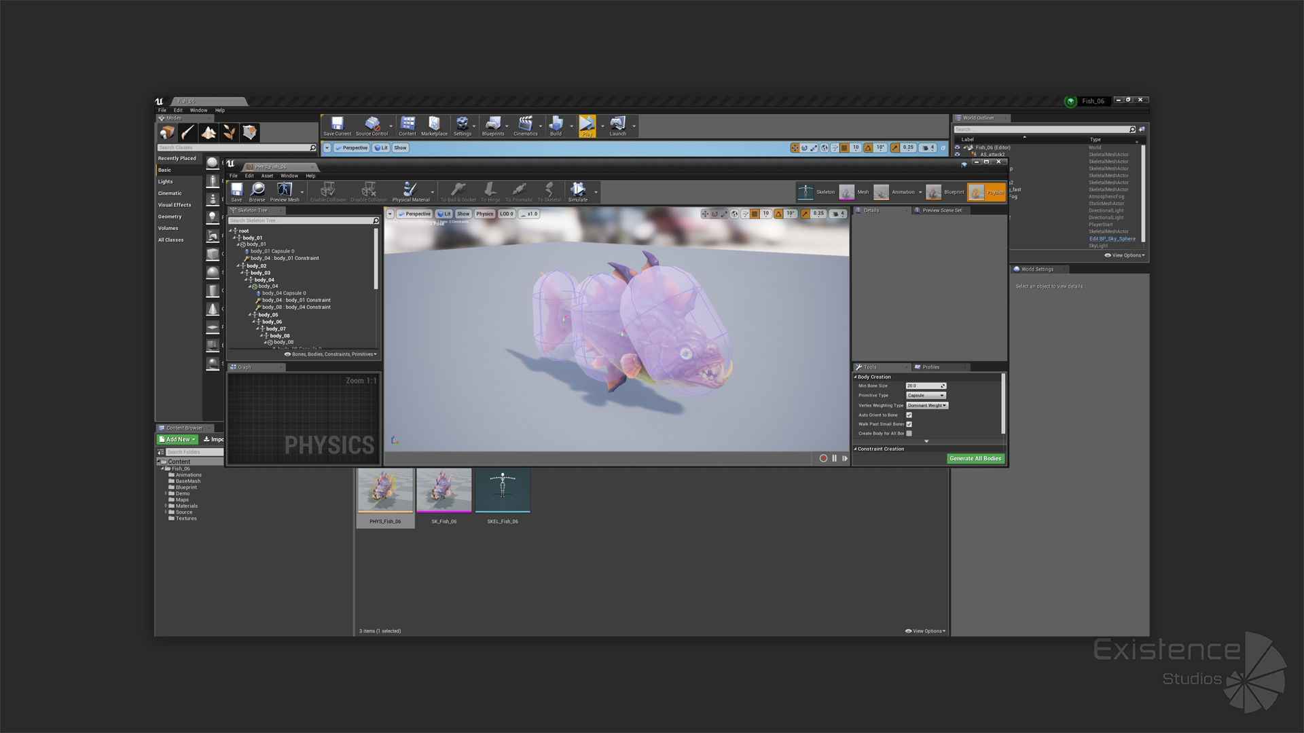Open Window menu in physics editor
Screen dimensions: 1304x733
[289, 176]
